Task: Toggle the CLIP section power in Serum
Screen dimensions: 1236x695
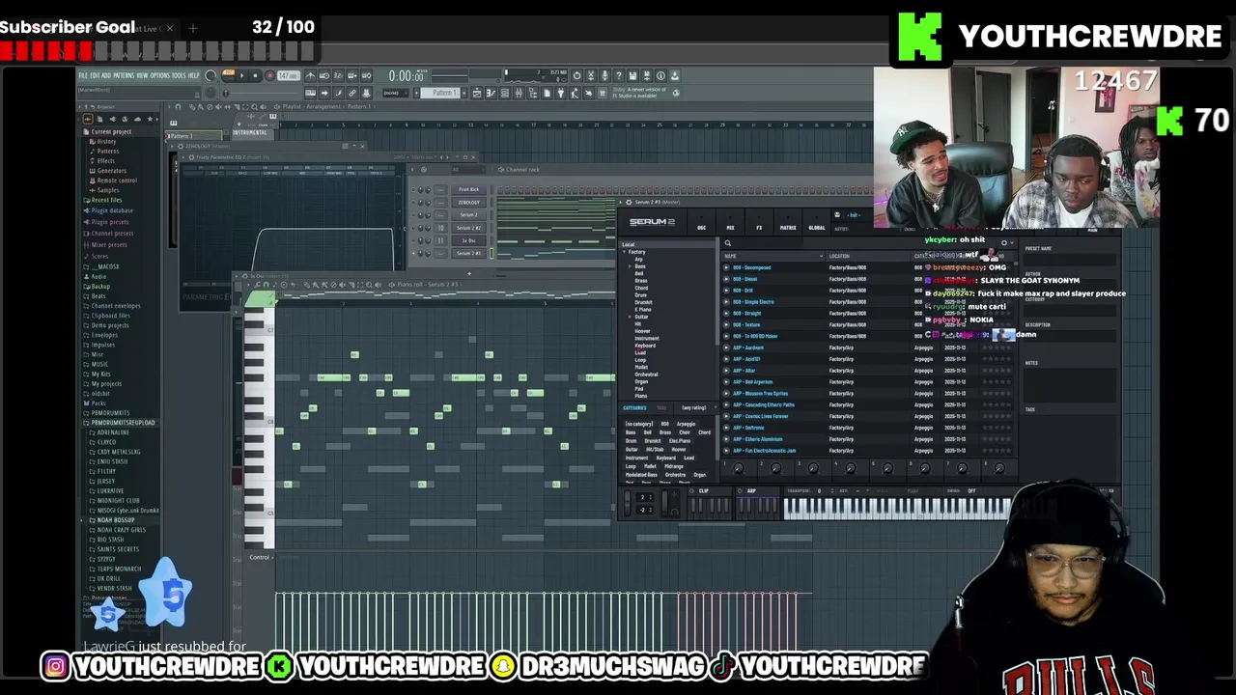Action: 691,491
